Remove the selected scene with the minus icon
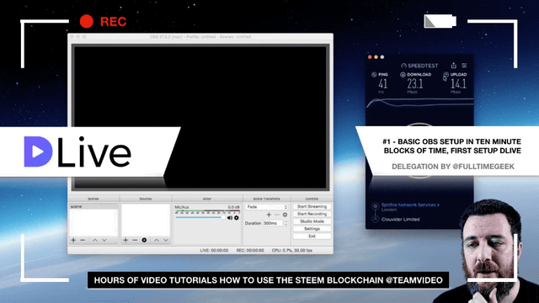Screen dimensions: 539x303 [83, 240]
